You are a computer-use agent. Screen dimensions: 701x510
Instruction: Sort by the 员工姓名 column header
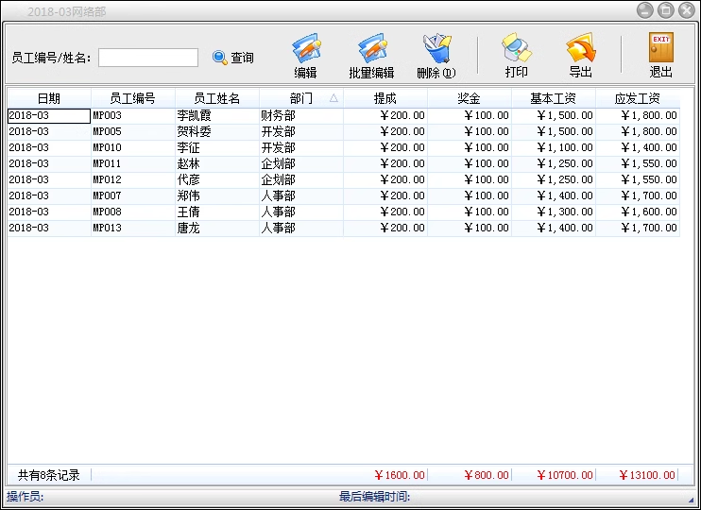(x=217, y=98)
